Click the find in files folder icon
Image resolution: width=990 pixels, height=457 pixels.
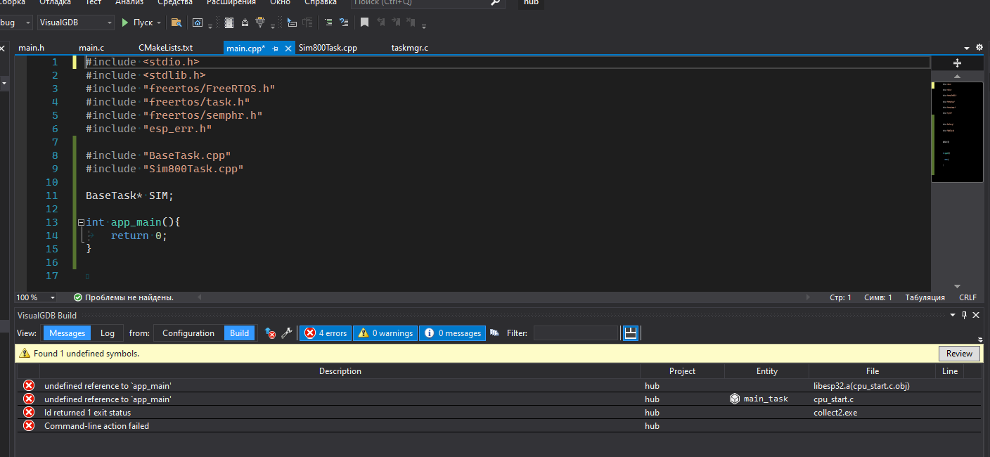coord(176,22)
